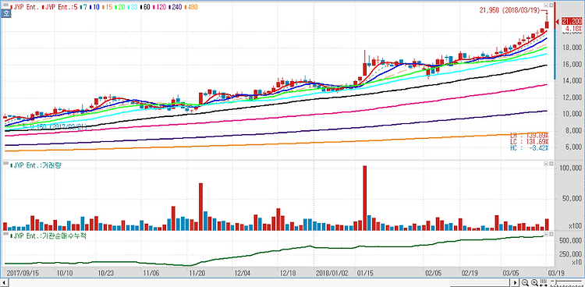Click the large volume bar at 11/20

coord(200,207)
